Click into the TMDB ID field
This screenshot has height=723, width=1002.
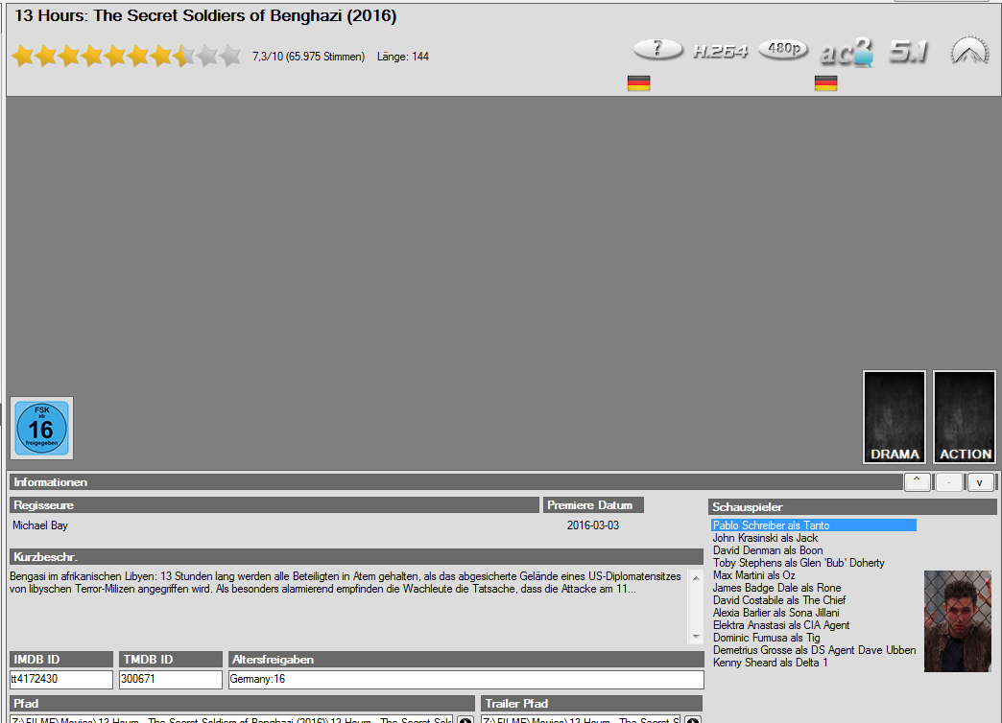(x=171, y=679)
